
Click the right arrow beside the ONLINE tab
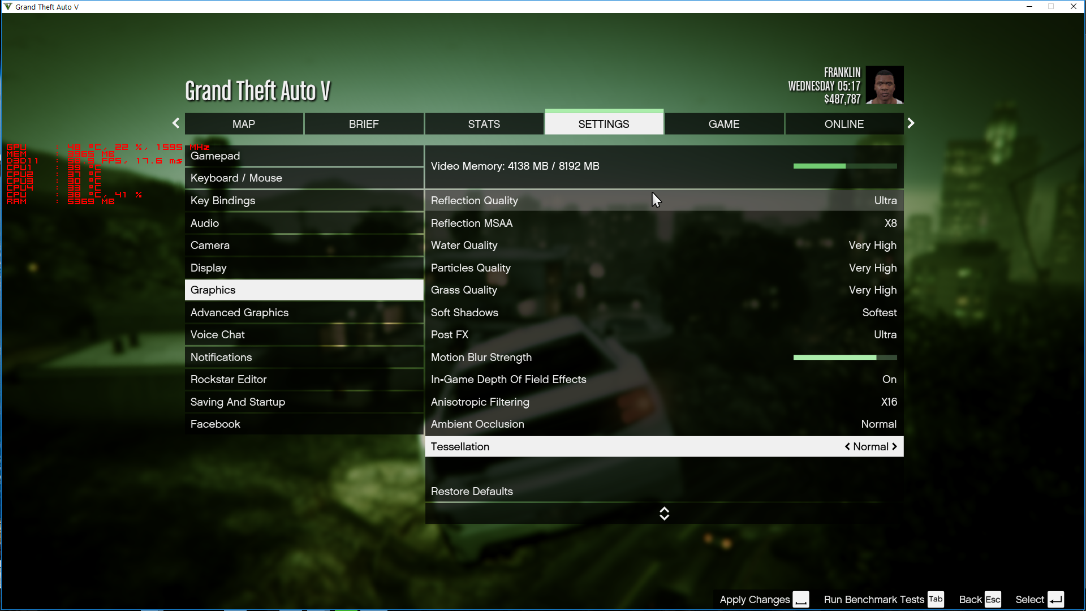(x=911, y=123)
